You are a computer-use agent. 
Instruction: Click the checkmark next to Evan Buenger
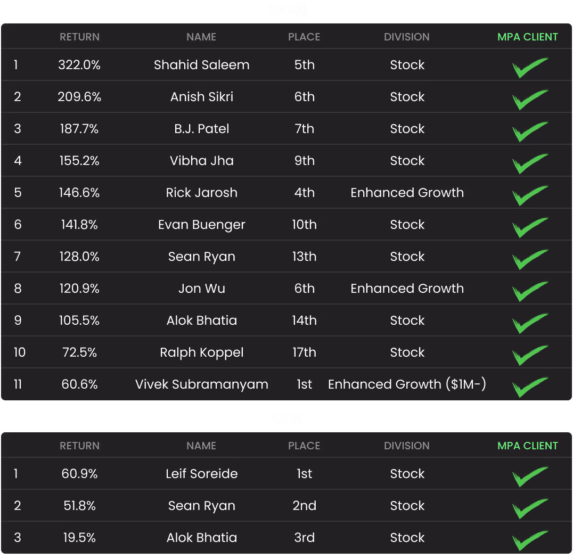click(x=529, y=227)
